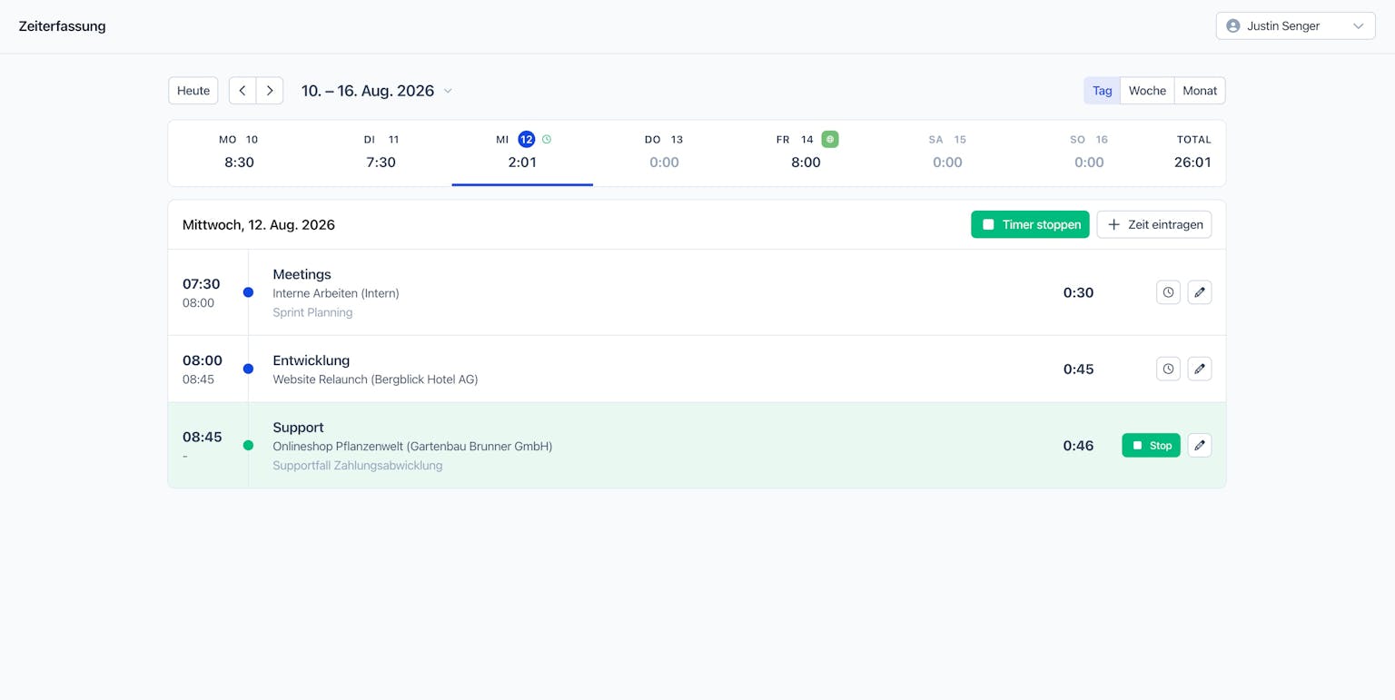Click the Mittwoch, 12. Aug. 2026 heading
Viewport: 1395px width, 700px height.
coord(259,224)
